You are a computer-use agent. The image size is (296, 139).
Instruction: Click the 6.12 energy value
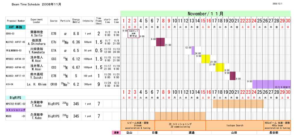point(76,59)
